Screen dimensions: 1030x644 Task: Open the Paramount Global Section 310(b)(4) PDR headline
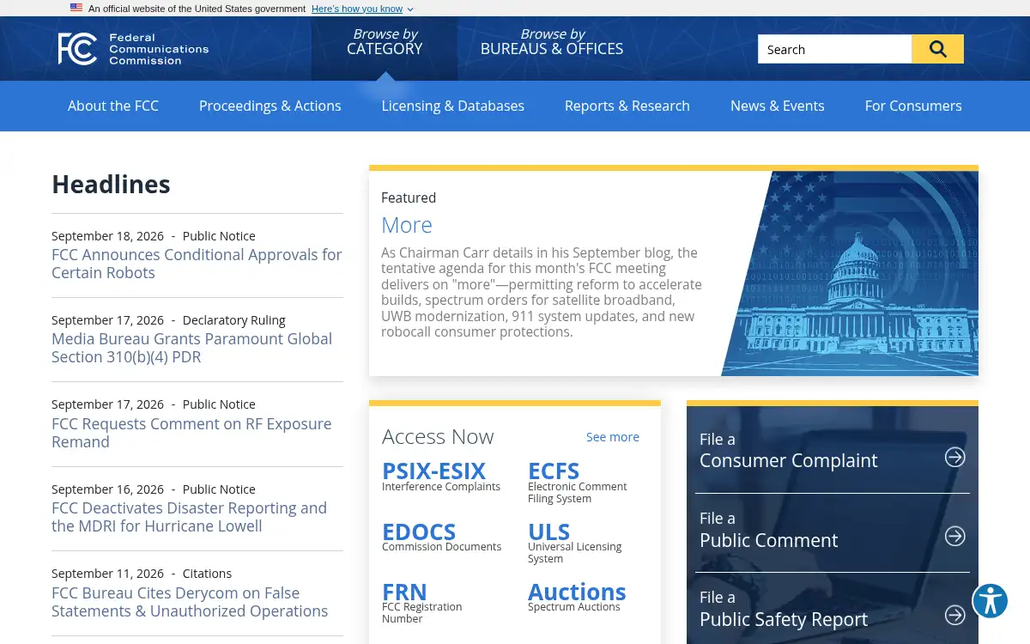click(191, 348)
